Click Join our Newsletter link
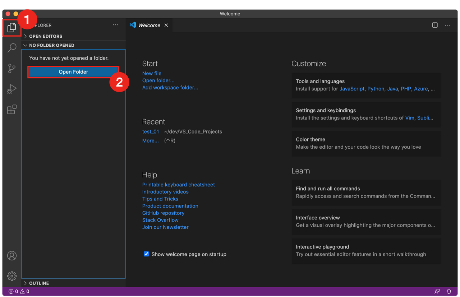This screenshot has width=460, height=297. coord(165,227)
